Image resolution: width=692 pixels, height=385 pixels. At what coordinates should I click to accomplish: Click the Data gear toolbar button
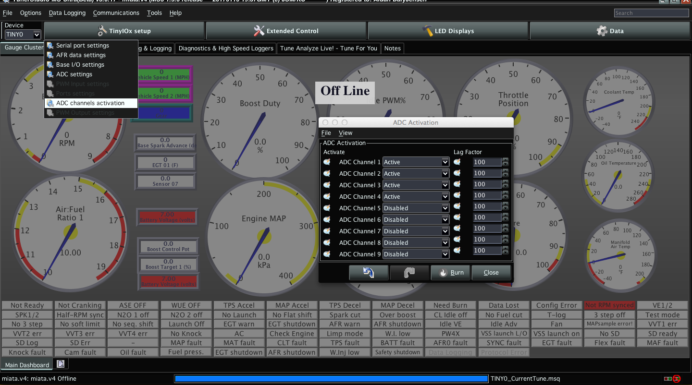(610, 31)
